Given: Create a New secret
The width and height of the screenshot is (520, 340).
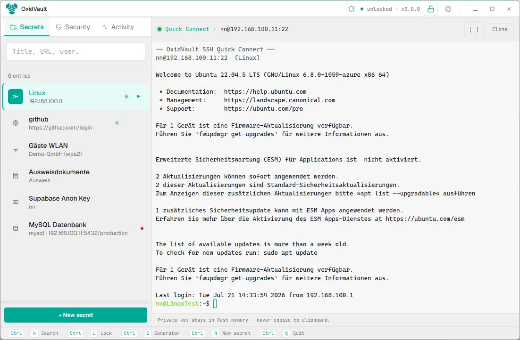Looking at the screenshot, I should pyautogui.click(x=75, y=315).
